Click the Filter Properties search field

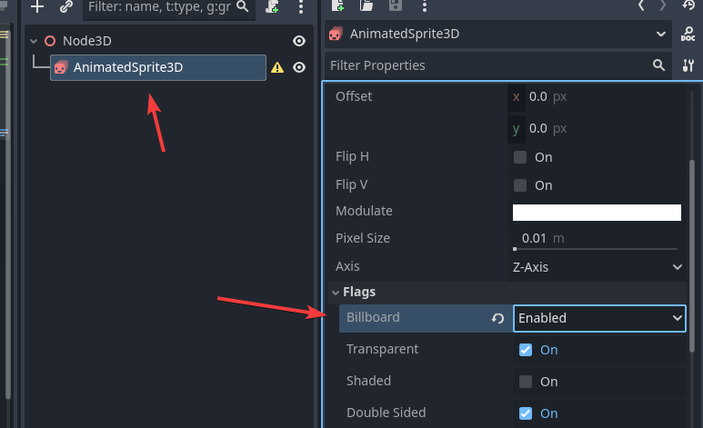(487, 65)
